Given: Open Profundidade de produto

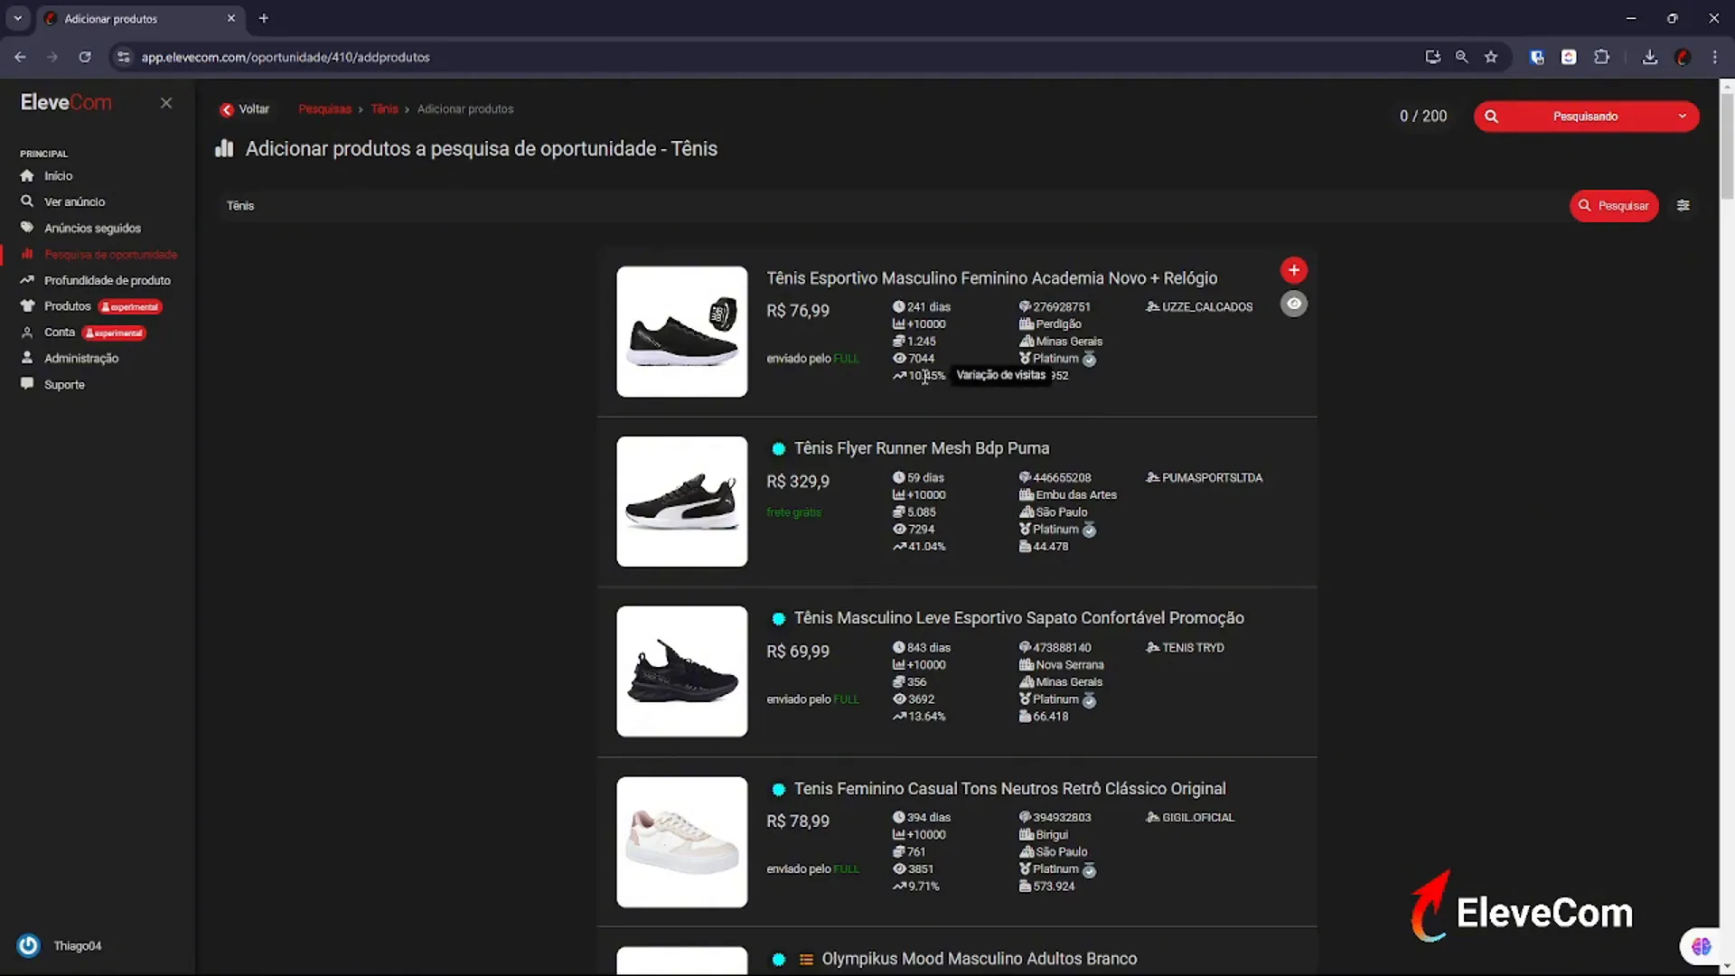Looking at the screenshot, I should pyautogui.click(x=107, y=281).
